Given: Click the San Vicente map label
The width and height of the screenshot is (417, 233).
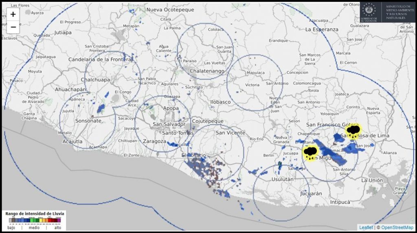Looking at the screenshot, I should [x=230, y=133].
